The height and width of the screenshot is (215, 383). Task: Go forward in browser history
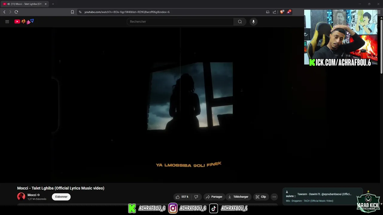pyautogui.click(x=10, y=12)
